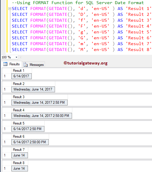Click the 'D' format string in second SELECT
The height and width of the screenshot is (172, 152).
point(82,14)
